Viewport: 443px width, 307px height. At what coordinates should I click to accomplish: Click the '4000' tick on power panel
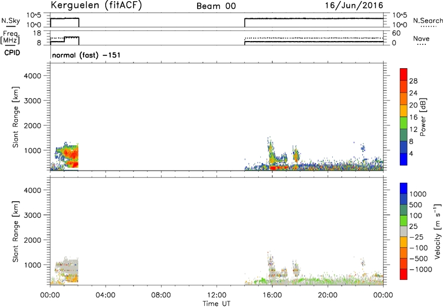pyautogui.click(x=32, y=76)
